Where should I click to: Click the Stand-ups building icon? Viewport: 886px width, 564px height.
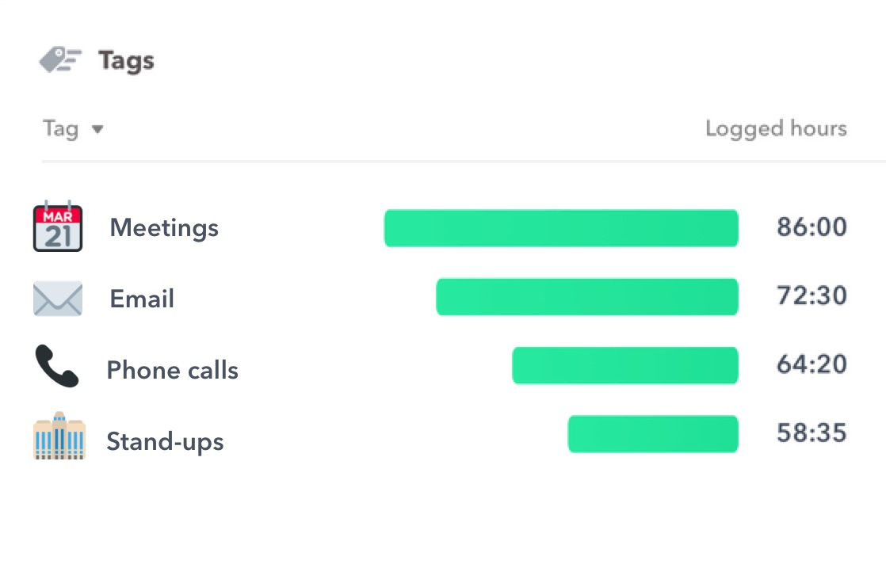pyautogui.click(x=59, y=436)
